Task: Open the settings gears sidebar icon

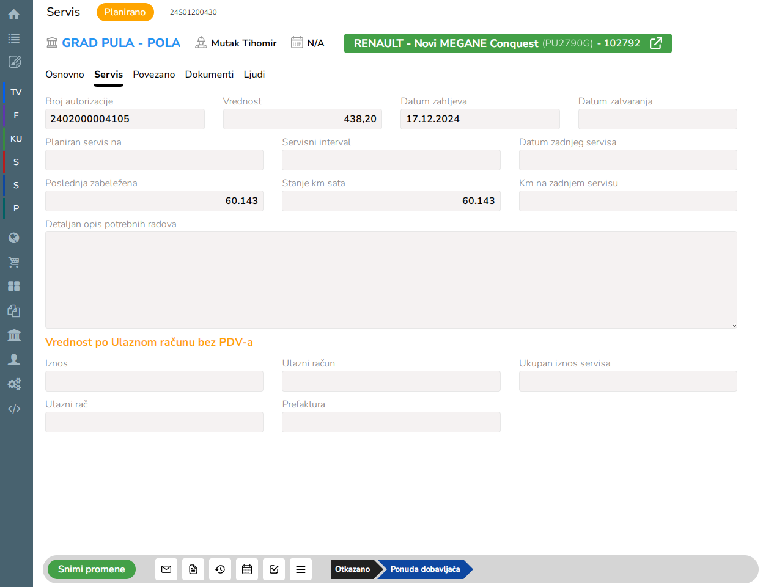Action: pyautogui.click(x=14, y=384)
